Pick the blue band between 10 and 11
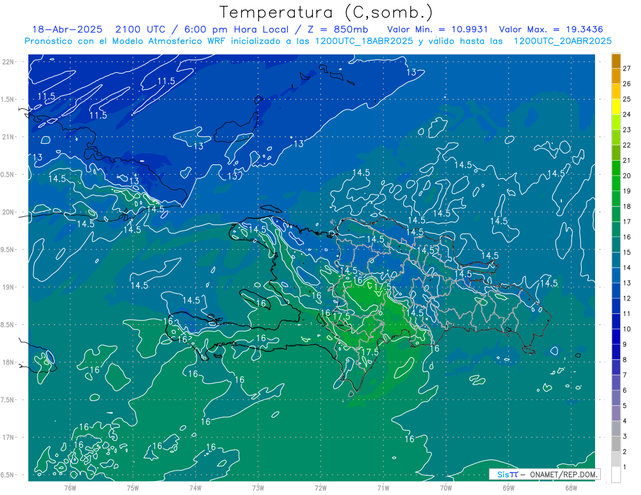The width and height of the screenshot is (641, 495). 616,322
